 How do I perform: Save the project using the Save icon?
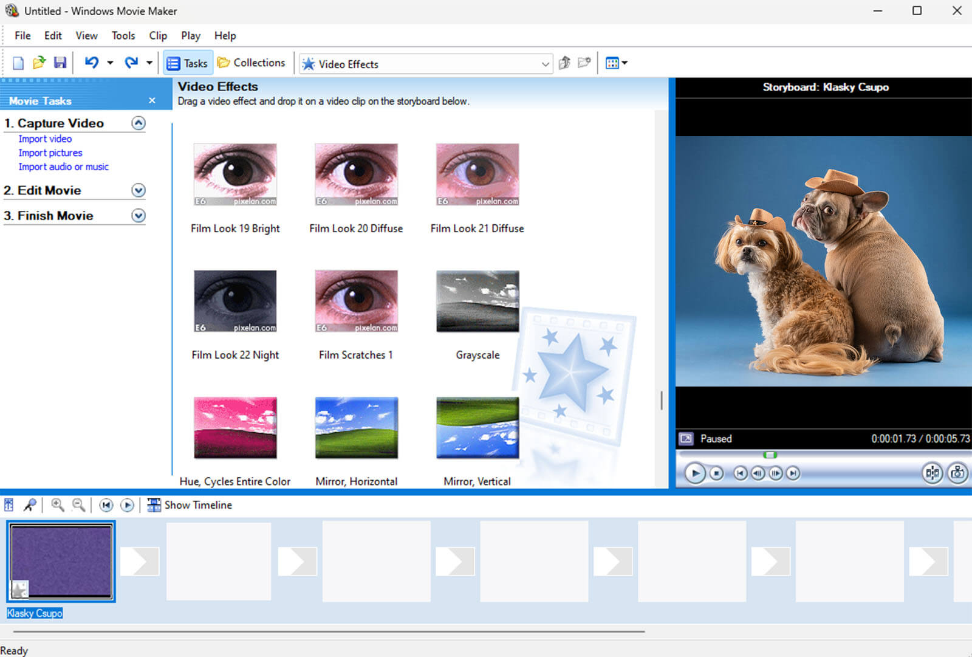pyautogui.click(x=60, y=63)
